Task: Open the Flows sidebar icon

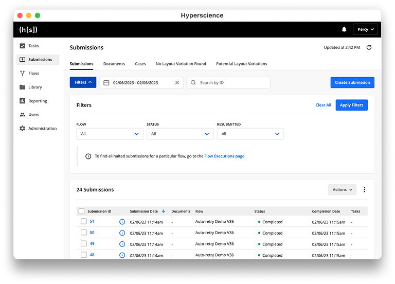Action: pyautogui.click(x=23, y=74)
